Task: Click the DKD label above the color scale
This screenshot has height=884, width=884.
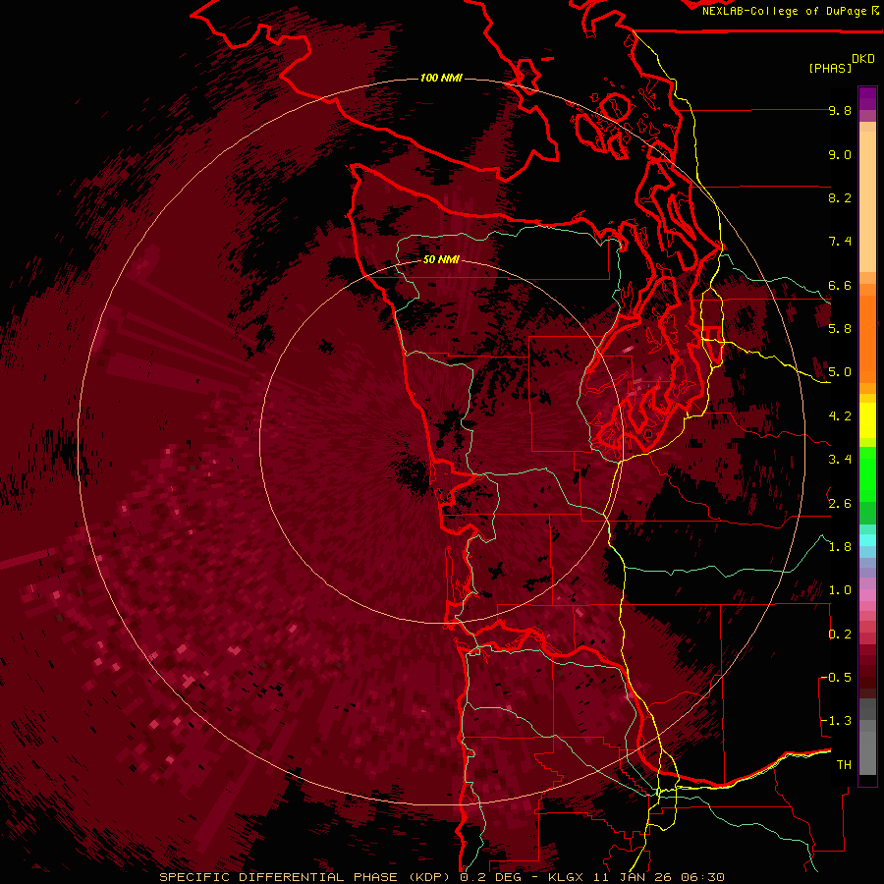Action: coord(863,58)
